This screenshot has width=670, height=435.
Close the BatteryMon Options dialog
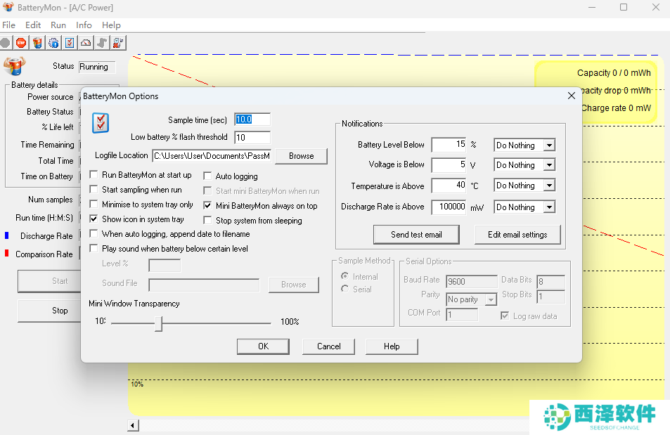tap(572, 96)
